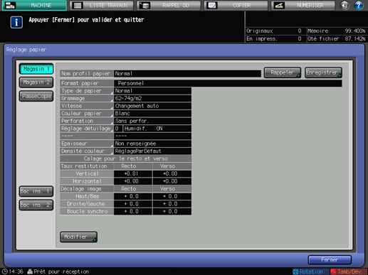
Task: Open help with question mark icon
Action: (x=359, y=5)
